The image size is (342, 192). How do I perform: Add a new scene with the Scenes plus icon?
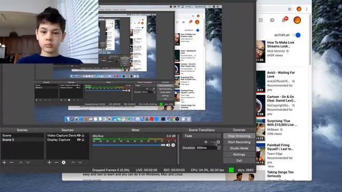(4, 162)
